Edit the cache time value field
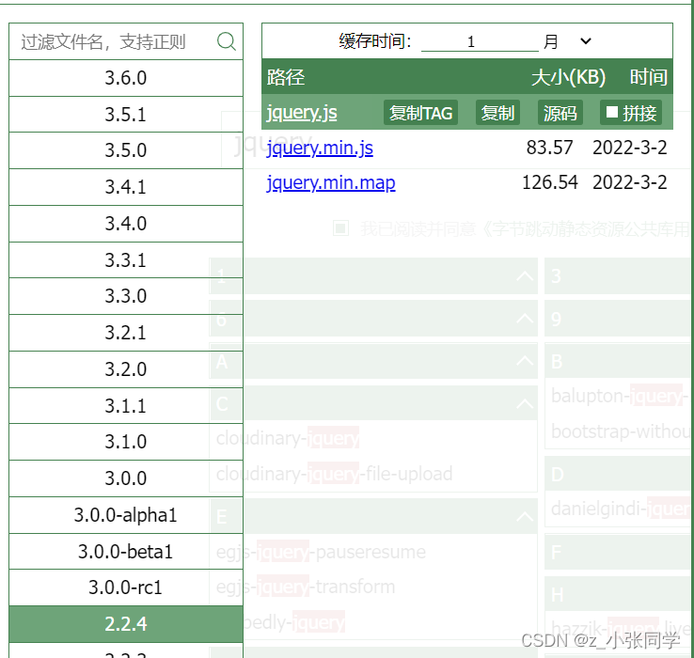Image resolution: width=694 pixels, height=658 pixels. (x=480, y=41)
